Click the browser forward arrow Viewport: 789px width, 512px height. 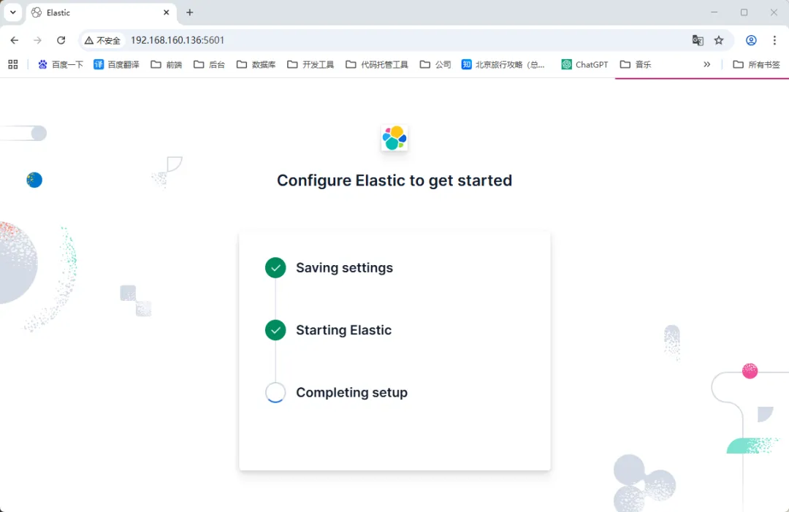[x=38, y=40]
